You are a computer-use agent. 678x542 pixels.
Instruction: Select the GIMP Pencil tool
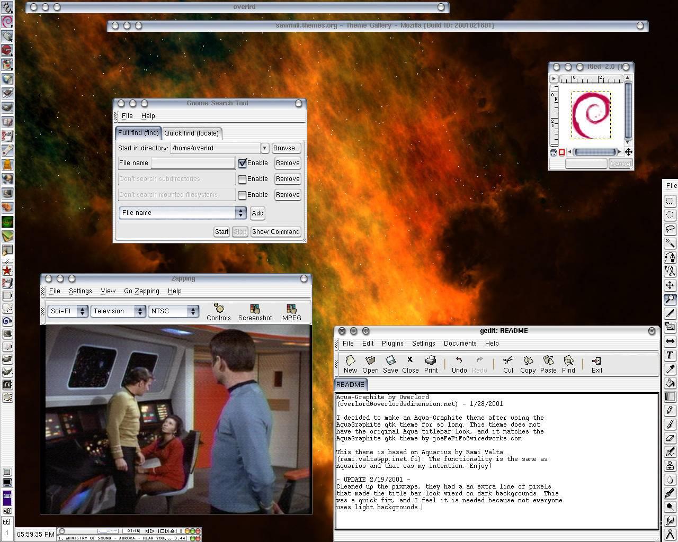[670, 410]
